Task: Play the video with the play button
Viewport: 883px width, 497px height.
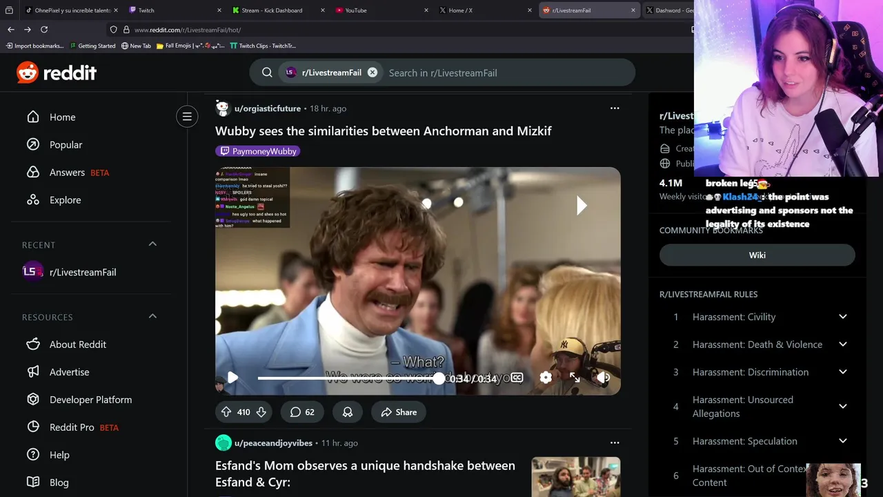Action: [x=232, y=378]
